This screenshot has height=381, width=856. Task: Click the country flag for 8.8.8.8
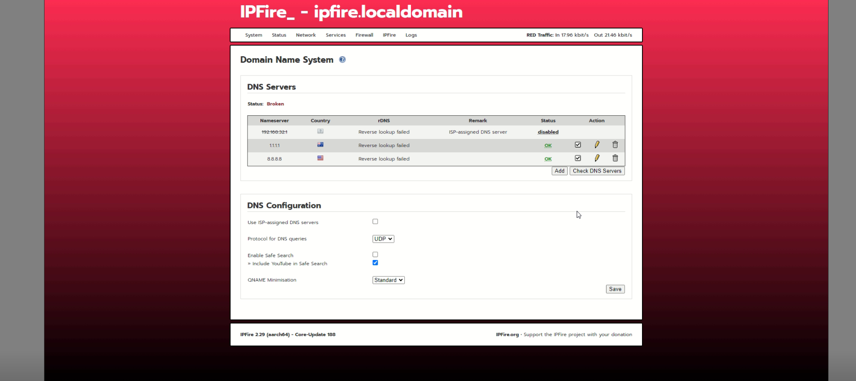321,158
